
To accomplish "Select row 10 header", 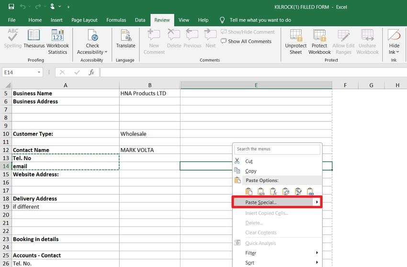I will click(x=6, y=134).
